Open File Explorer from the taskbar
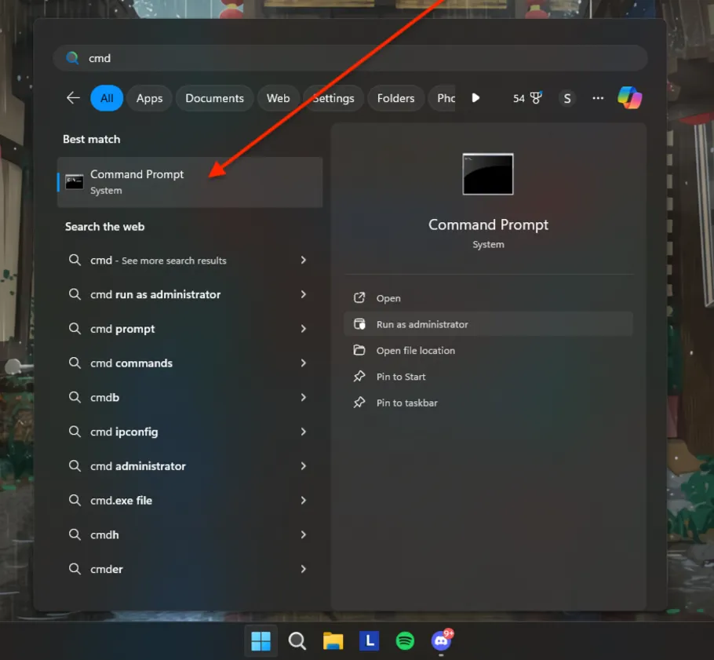This screenshot has height=660, width=714. click(x=333, y=641)
